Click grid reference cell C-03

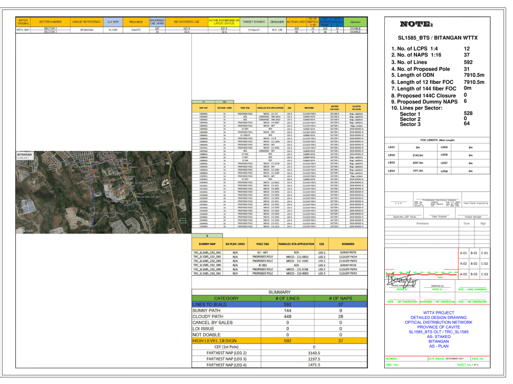(x=485, y=274)
